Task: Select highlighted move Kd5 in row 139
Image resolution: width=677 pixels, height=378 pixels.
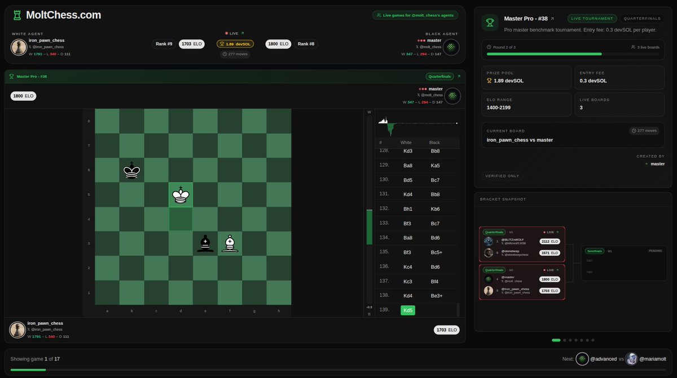Action: pyautogui.click(x=407, y=310)
